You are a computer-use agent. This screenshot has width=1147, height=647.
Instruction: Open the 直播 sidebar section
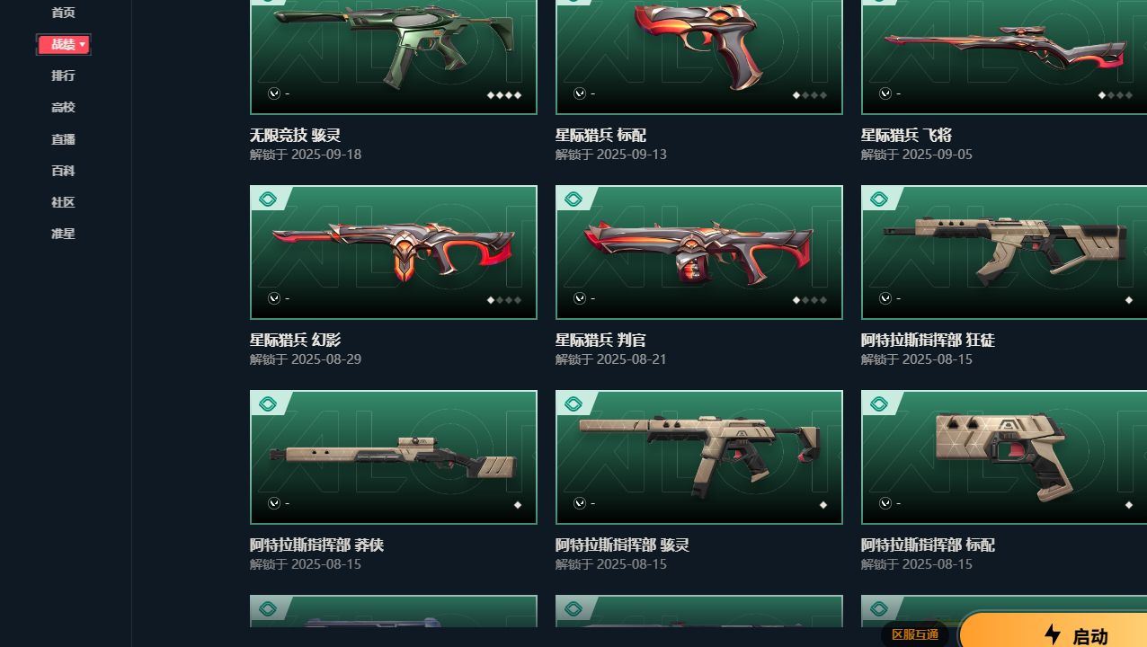63,139
